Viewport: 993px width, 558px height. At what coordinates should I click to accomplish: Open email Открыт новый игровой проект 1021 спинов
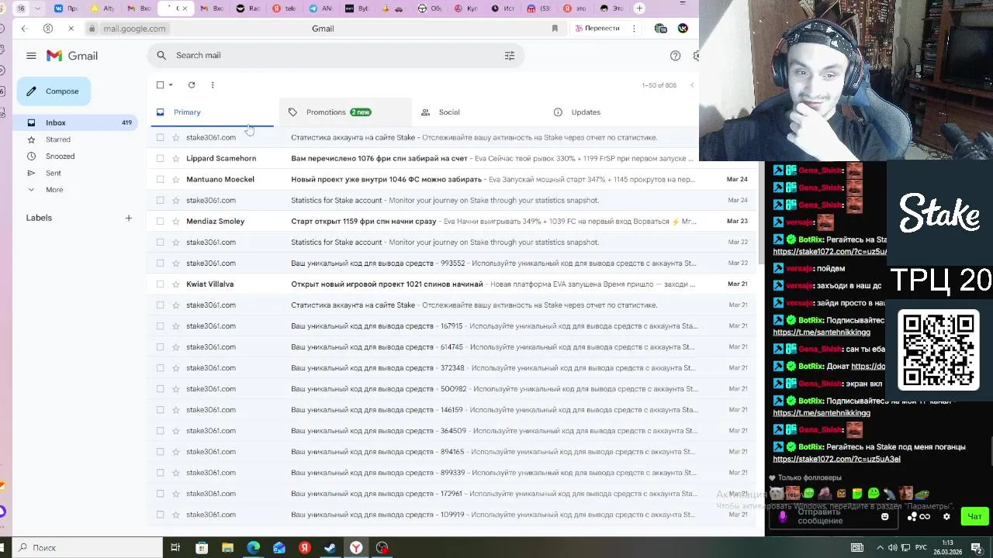coord(452,284)
